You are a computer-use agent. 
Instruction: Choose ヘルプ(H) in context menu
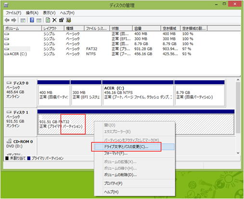pos(134,192)
